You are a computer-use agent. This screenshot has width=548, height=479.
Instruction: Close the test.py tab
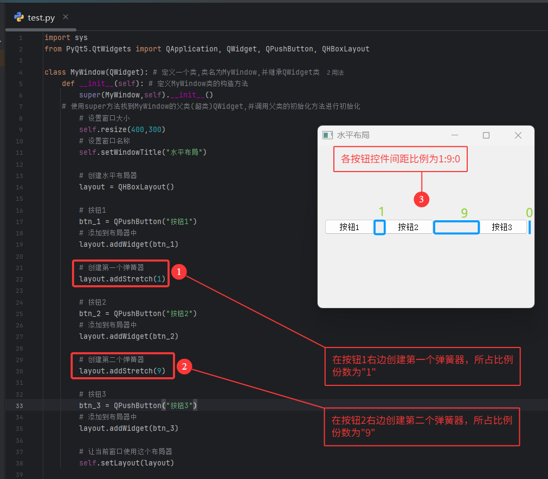click(66, 17)
